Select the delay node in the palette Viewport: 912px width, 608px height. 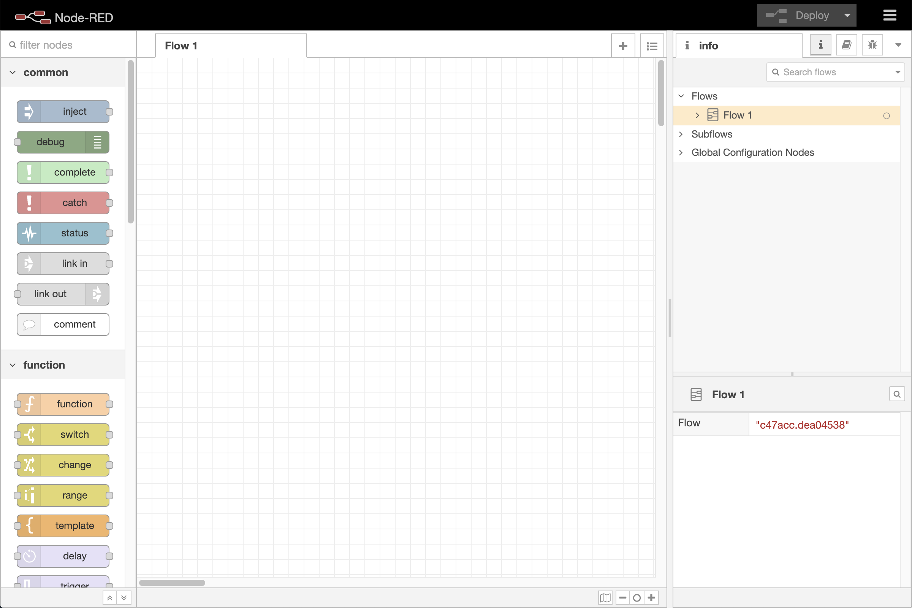click(63, 556)
